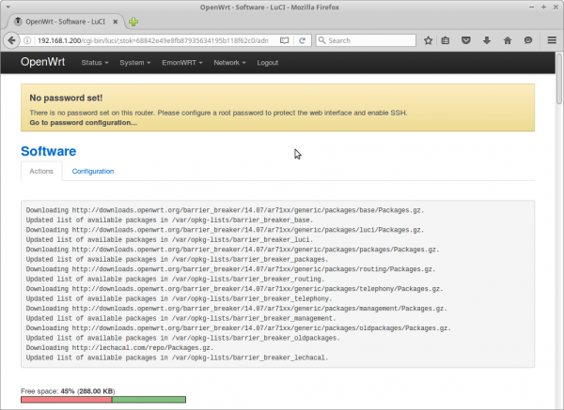This screenshot has width=564, height=410.
Task: Open the Downloads arrow icon
Action: [487, 40]
